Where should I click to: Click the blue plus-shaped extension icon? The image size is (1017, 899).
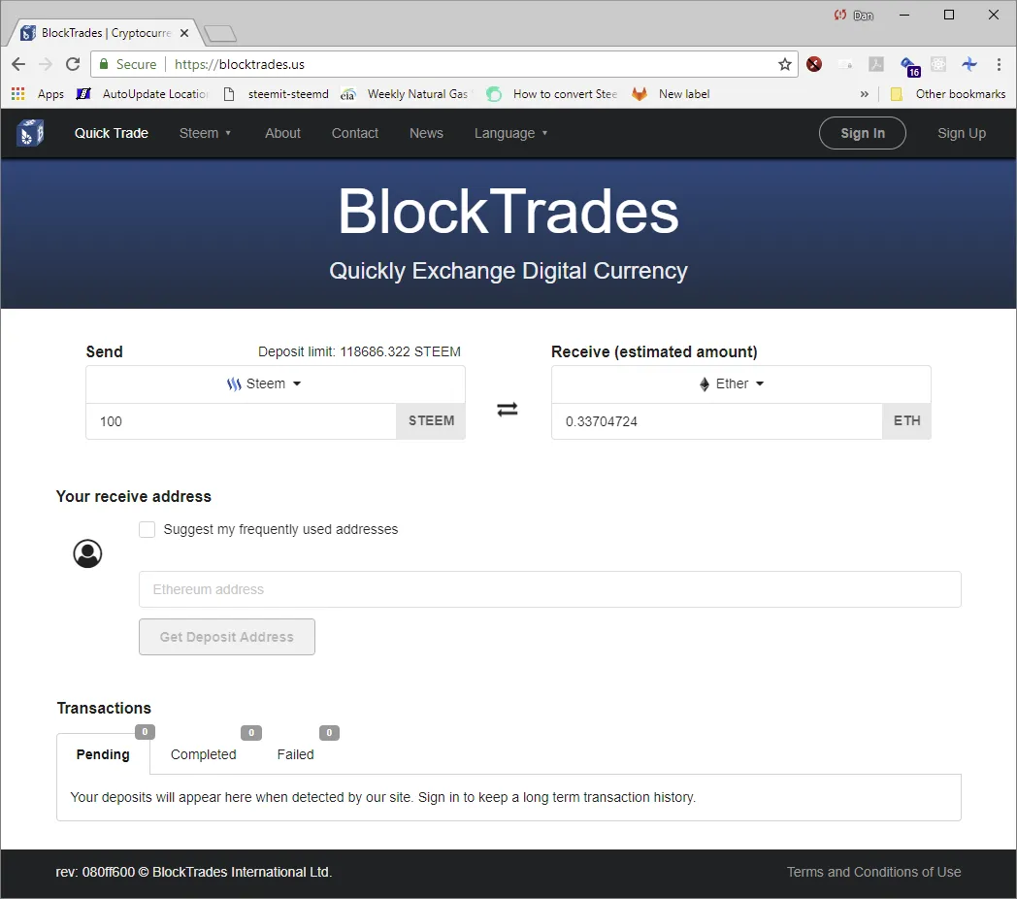click(x=969, y=64)
